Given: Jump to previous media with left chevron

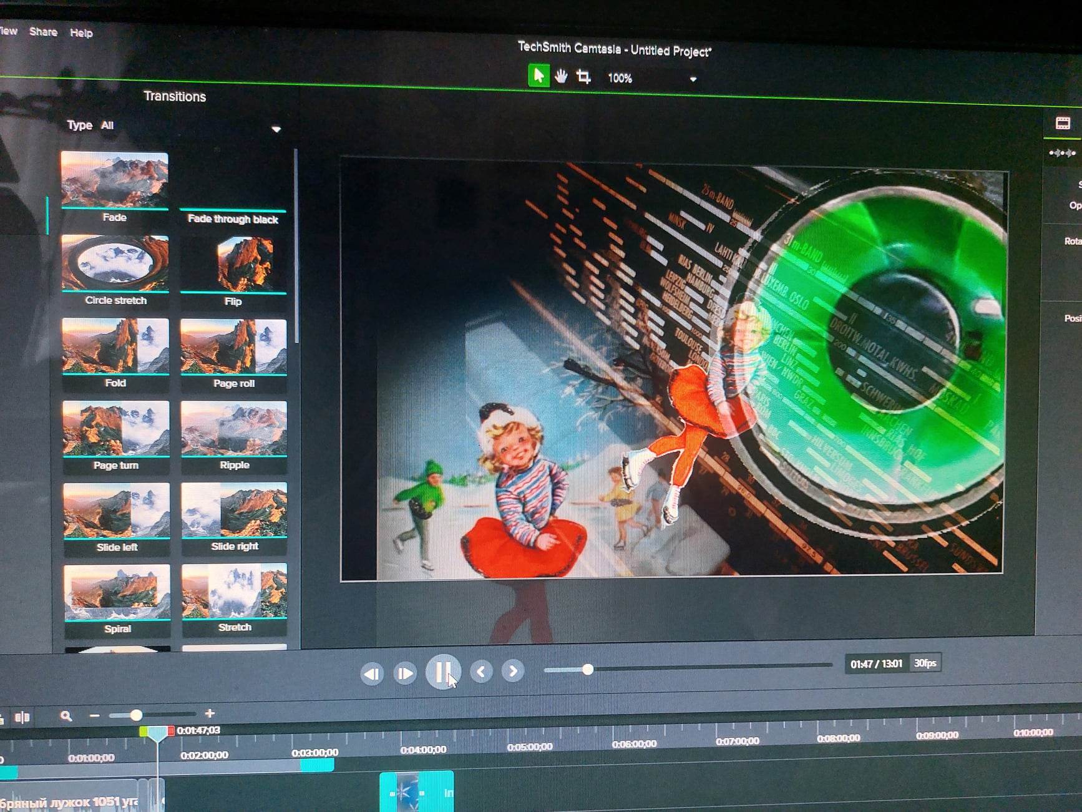Looking at the screenshot, I should click(x=481, y=672).
